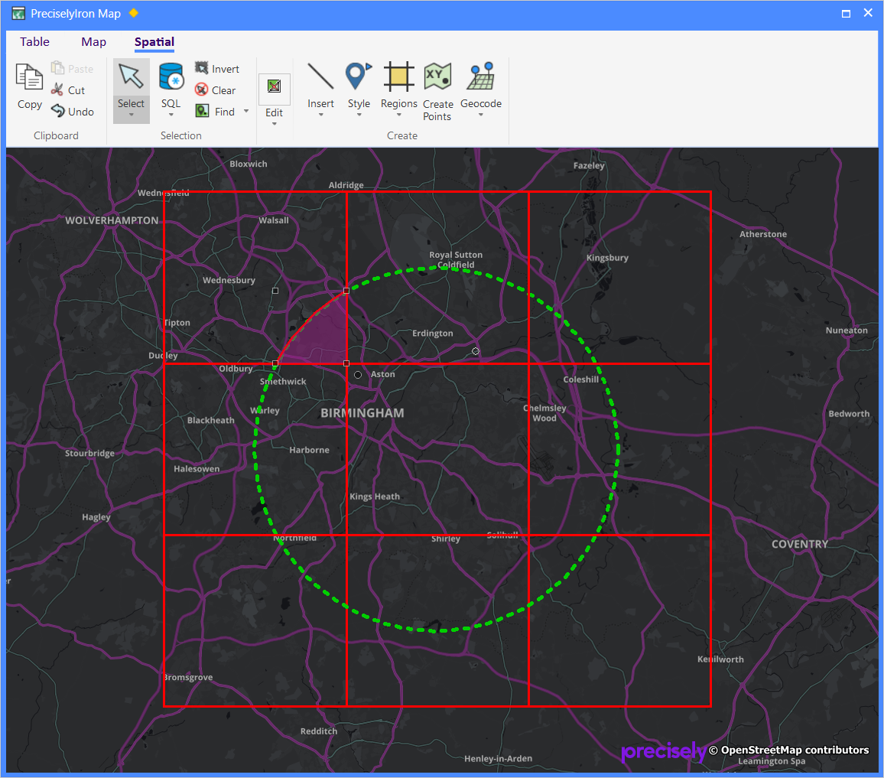884x778 pixels.
Task: Close the PreciselyIron Map window
Action: tap(868, 13)
